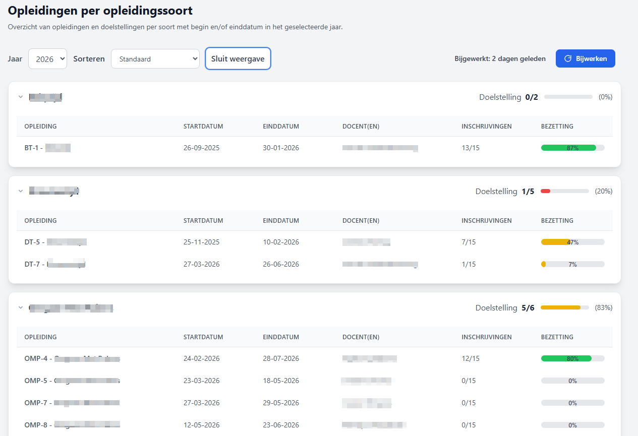Screen dimensions: 638x436
Task: Click the refresh icon inside Bijwerken
Action: click(567, 58)
